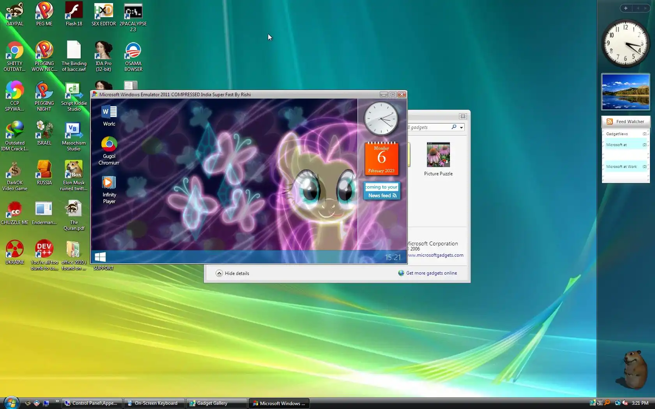This screenshot has width=655, height=409.
Task: Click the emulator's Windows start logo
Action: click(x=100, y=257)
